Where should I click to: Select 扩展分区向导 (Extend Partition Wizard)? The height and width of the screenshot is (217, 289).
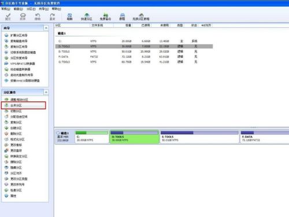click(x=19, y=35)
